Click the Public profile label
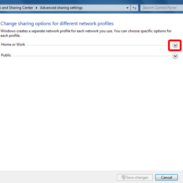This screenshot has width=183, height=183. [x=6, y=55]
